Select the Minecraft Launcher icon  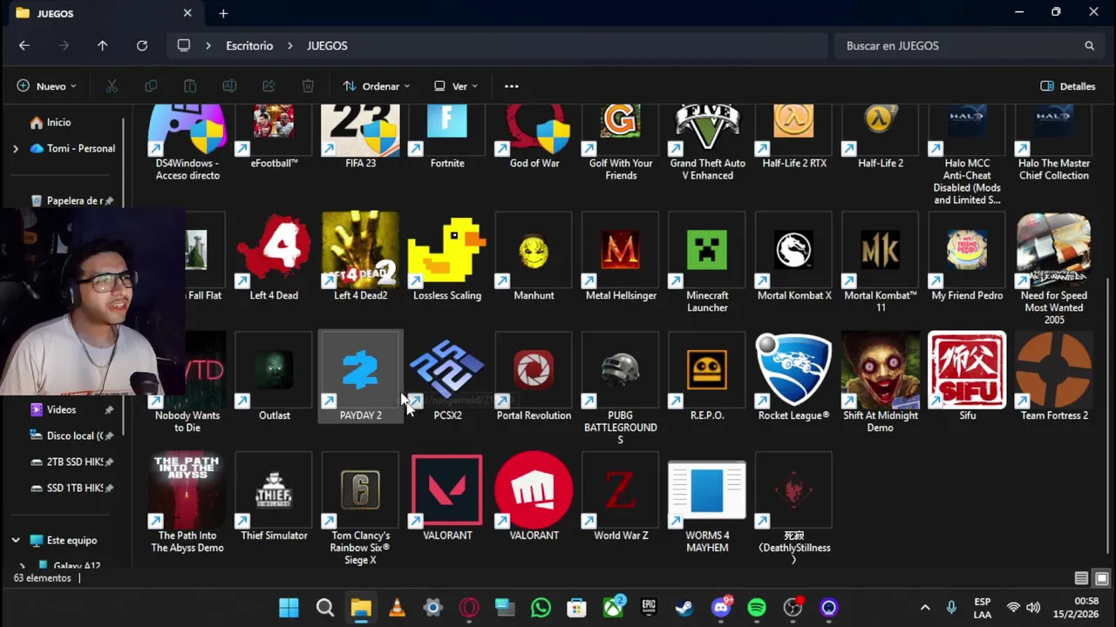point(707,250)
